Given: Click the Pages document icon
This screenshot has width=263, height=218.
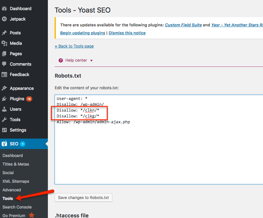Looking at the screenshot, I should point(4,54).
